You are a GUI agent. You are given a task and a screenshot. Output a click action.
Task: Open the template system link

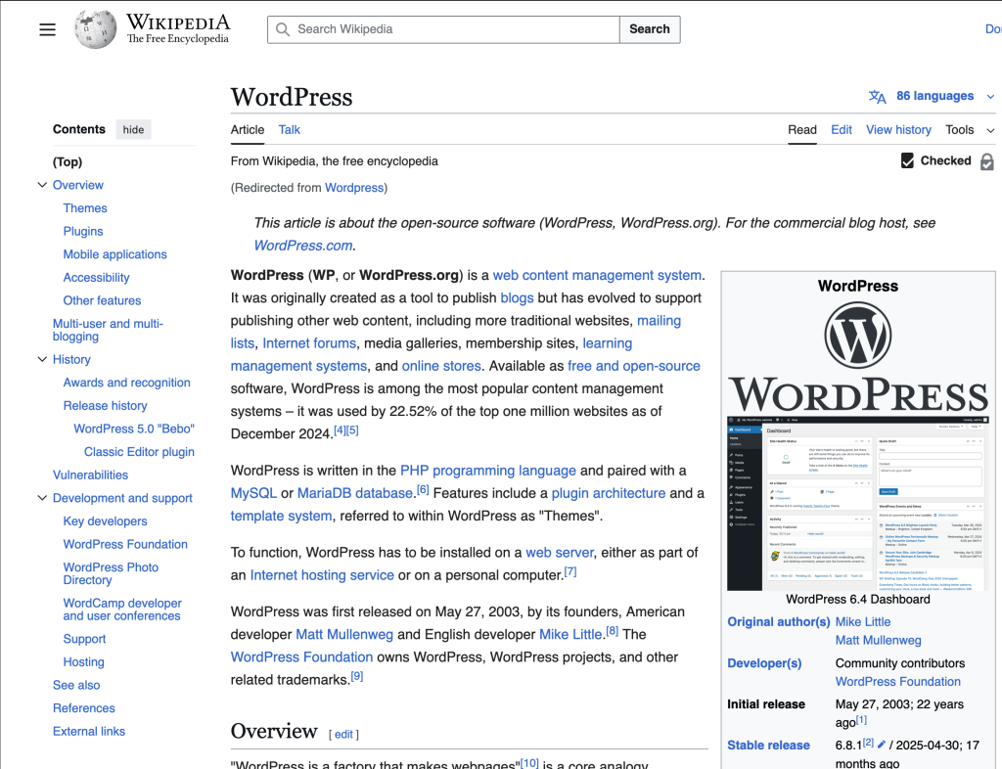click(281, 516)
